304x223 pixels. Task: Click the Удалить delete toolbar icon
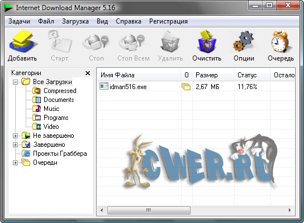[x=170, y=41]
